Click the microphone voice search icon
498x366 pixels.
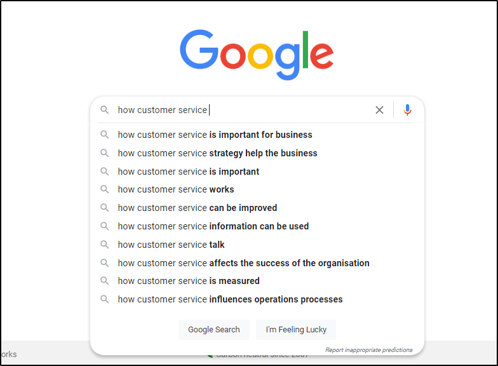(407, 110)
